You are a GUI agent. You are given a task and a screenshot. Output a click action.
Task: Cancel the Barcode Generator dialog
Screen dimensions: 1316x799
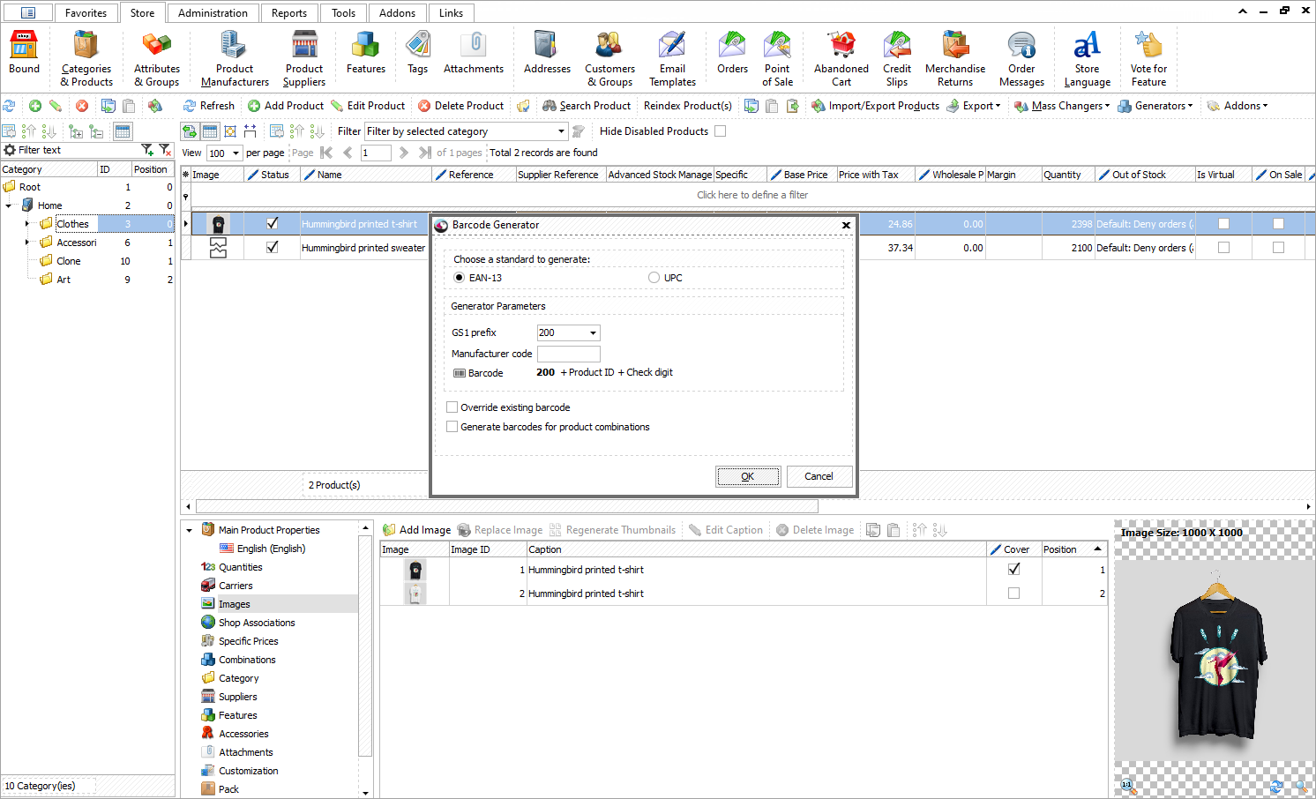(x=819, y=476)
